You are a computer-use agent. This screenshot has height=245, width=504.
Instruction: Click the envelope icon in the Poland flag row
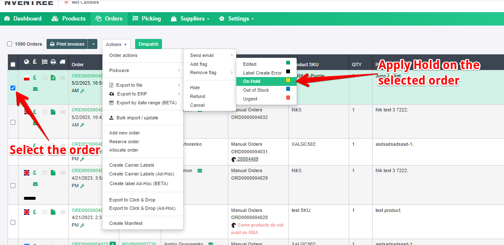click(35, 89)
